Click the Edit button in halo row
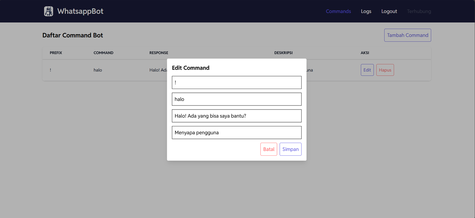The width and height of the screenshot is (475, 218). pyautogui.click(x=367, y=70)
